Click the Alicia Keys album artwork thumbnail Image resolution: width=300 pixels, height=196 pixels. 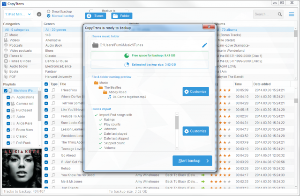click(x=22, y=168)
